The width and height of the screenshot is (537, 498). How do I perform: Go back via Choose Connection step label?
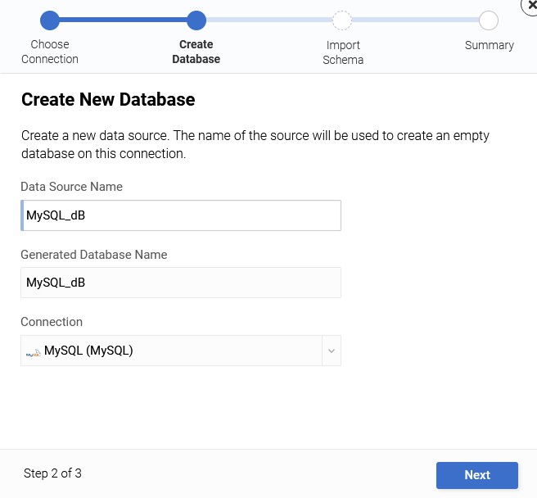[50, 52]
